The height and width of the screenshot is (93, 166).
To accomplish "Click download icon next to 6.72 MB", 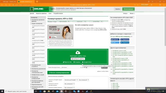I will coord(86,67).
